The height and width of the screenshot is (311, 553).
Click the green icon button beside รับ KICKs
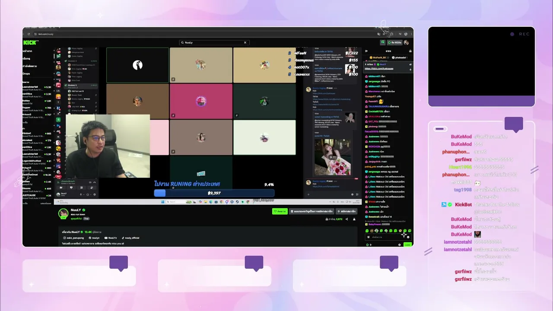[x=383, y=42]
